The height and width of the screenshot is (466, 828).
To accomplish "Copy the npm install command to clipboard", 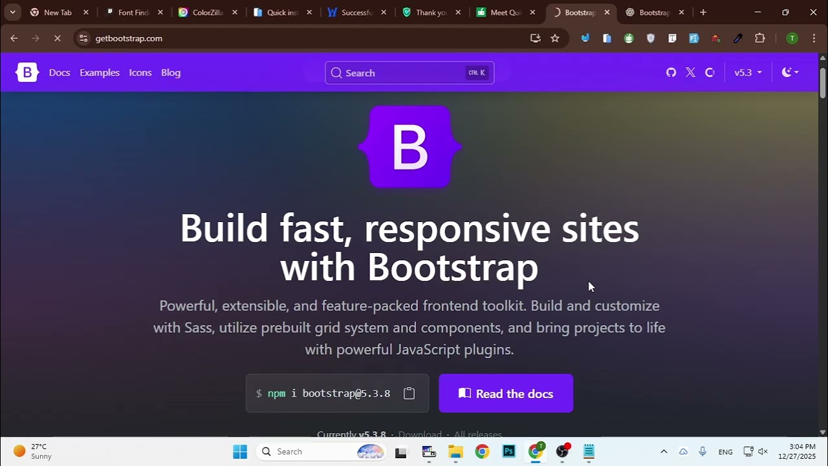I will click(x=409, y=394).
